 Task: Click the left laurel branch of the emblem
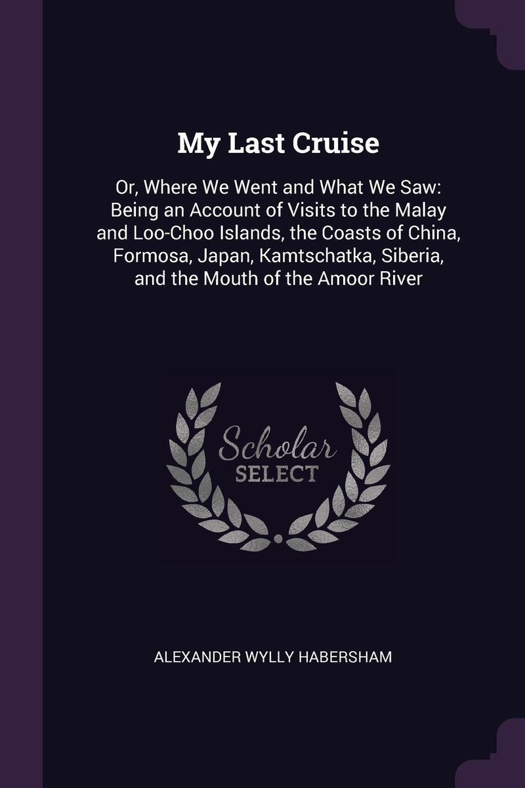pyautogui.click(x=209, y=465)
